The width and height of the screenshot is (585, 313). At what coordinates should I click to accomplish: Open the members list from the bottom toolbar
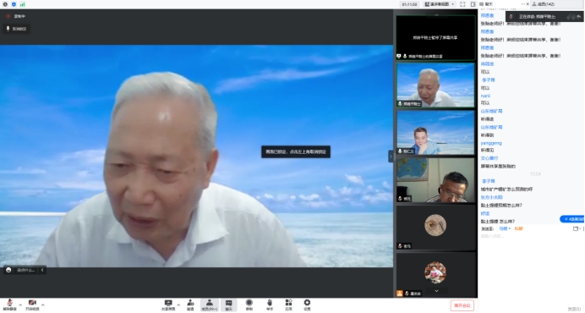tap(210, 305)
